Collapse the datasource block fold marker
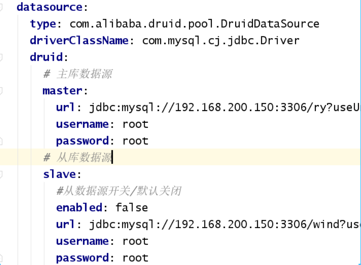This screenshot has width=361, height=265. tap(1, 8)
